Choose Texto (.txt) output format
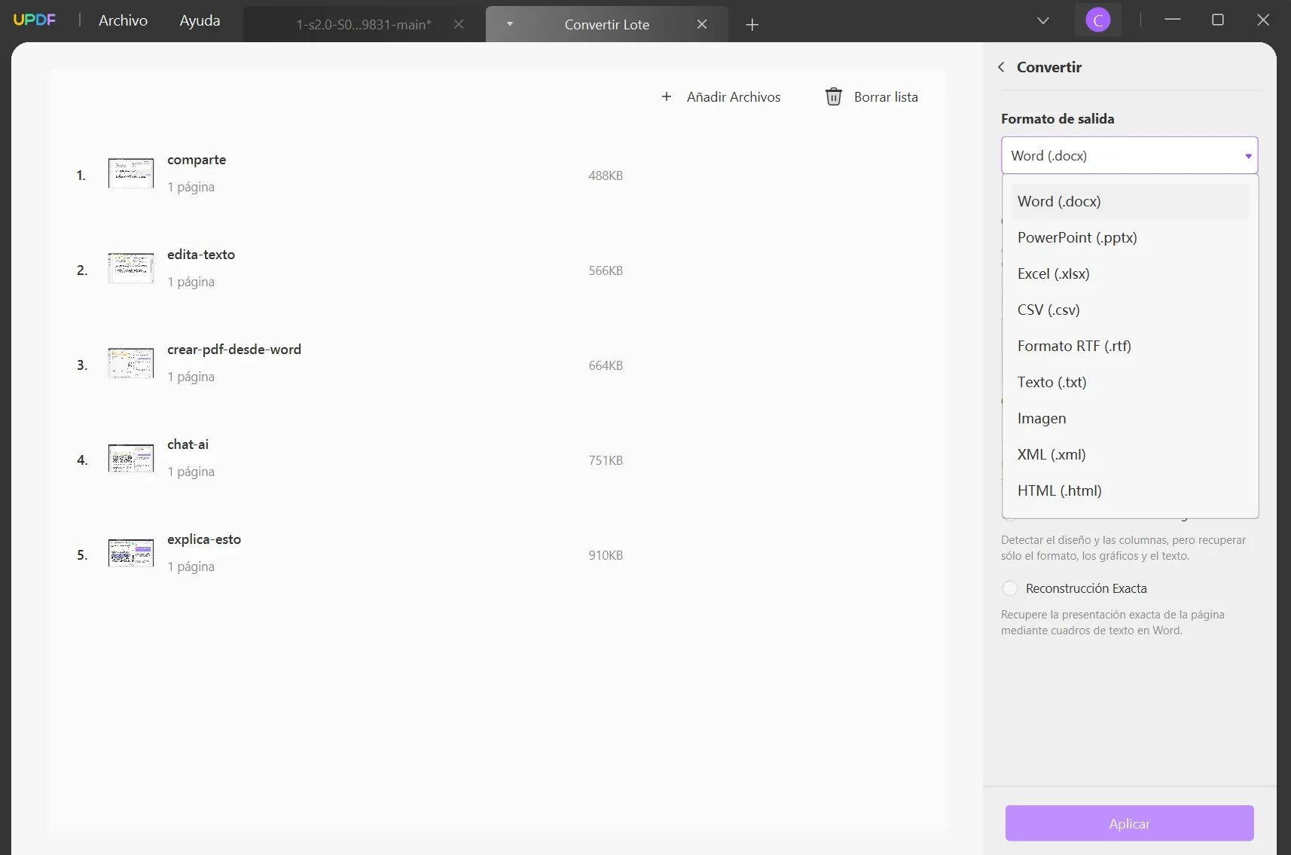The width and height of the screenshot is (1291, 855). [1130, 382]
